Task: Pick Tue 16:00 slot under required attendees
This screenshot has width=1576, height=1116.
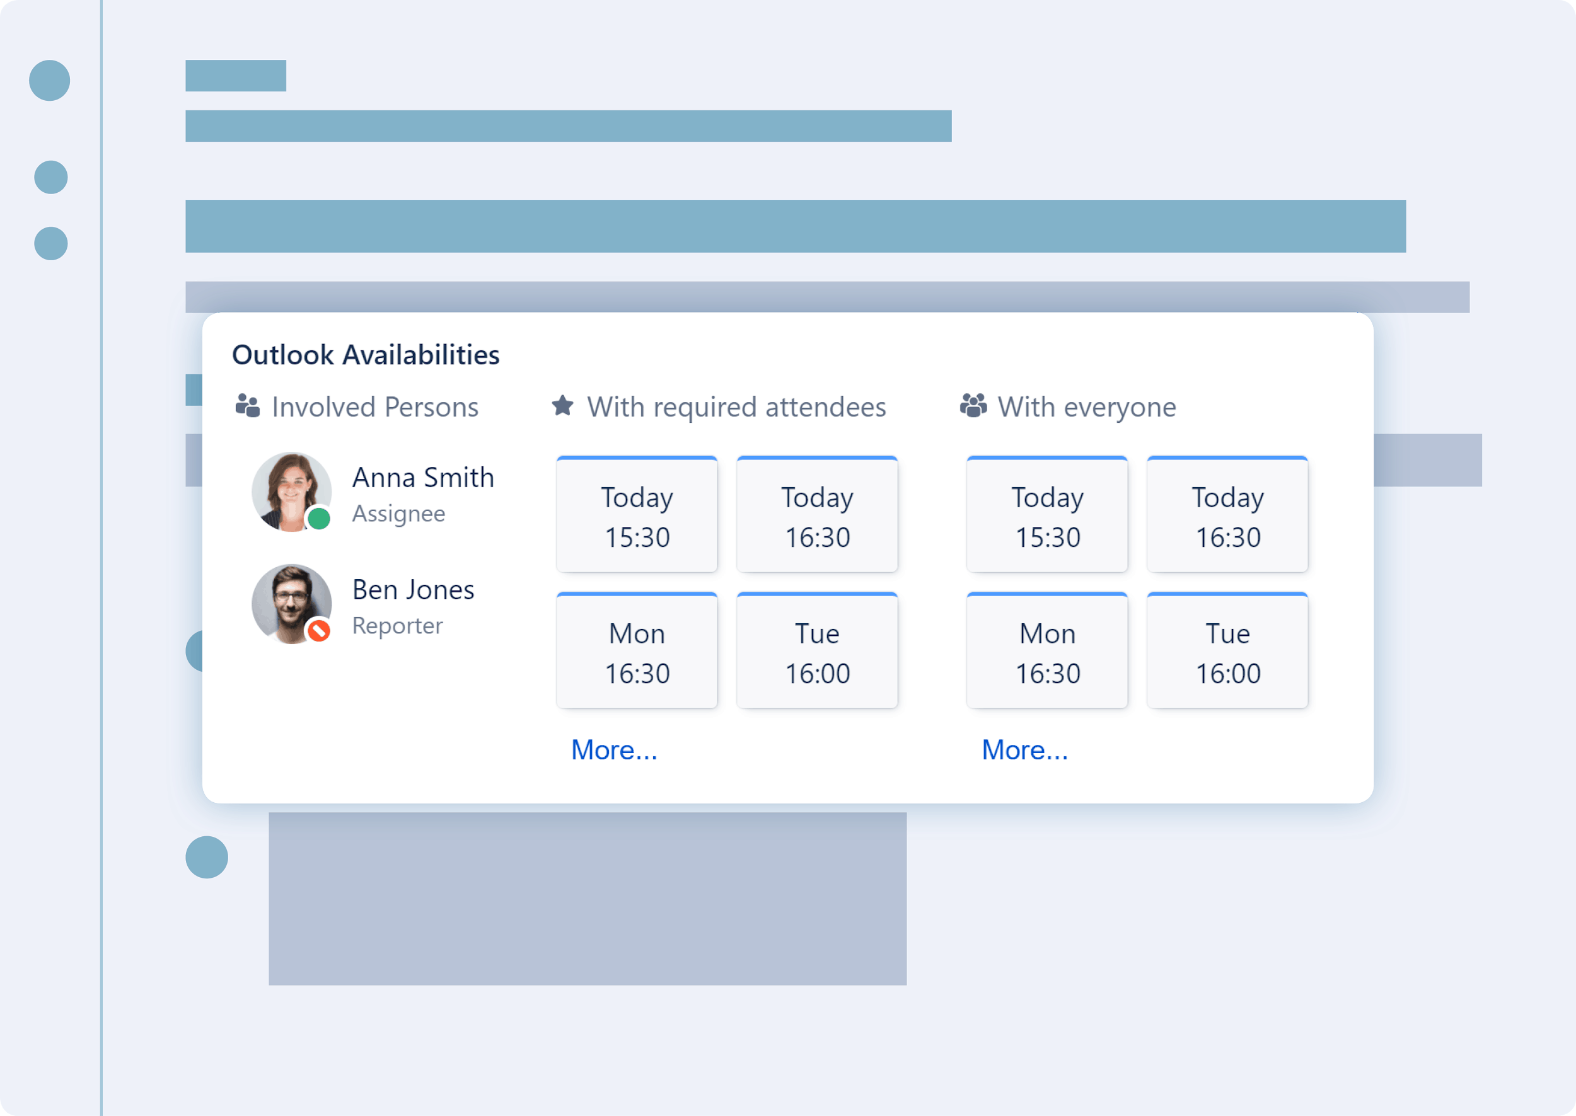Action: (816, 652)
